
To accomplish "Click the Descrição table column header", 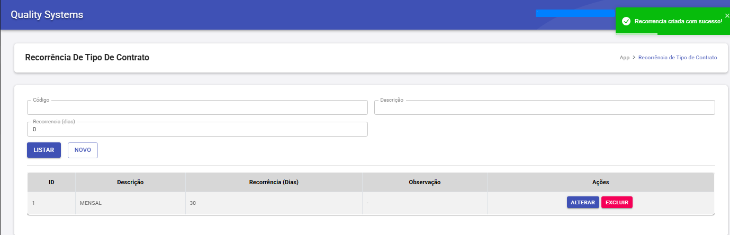I will 130,182.
